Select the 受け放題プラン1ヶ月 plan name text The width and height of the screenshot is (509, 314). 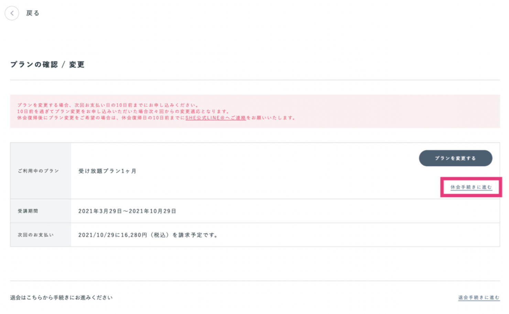[x=107, y=171]
